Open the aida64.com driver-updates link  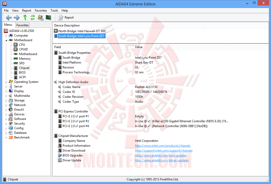click(162, 160)
